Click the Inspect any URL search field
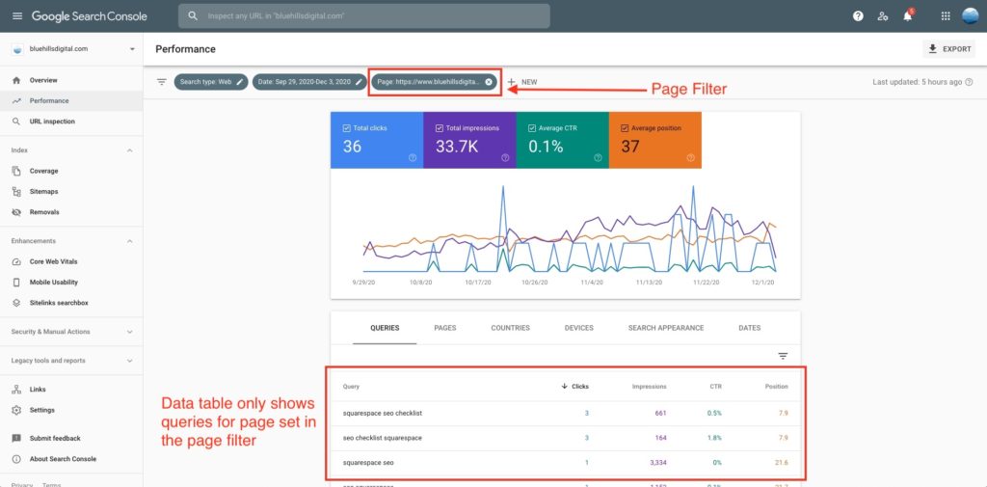 point(364,15)
